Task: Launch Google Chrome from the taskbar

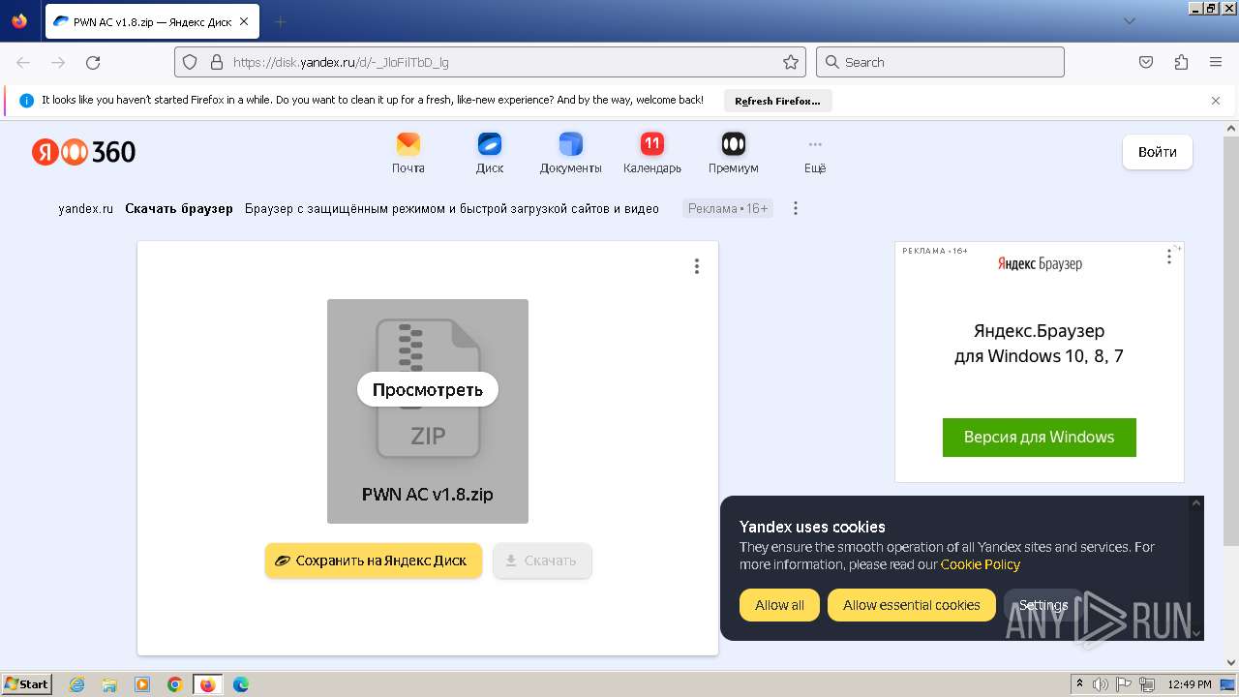Action: pos(175,684)
